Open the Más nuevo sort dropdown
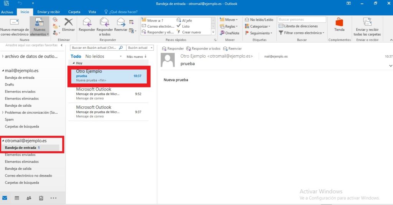 pos(137,56)
